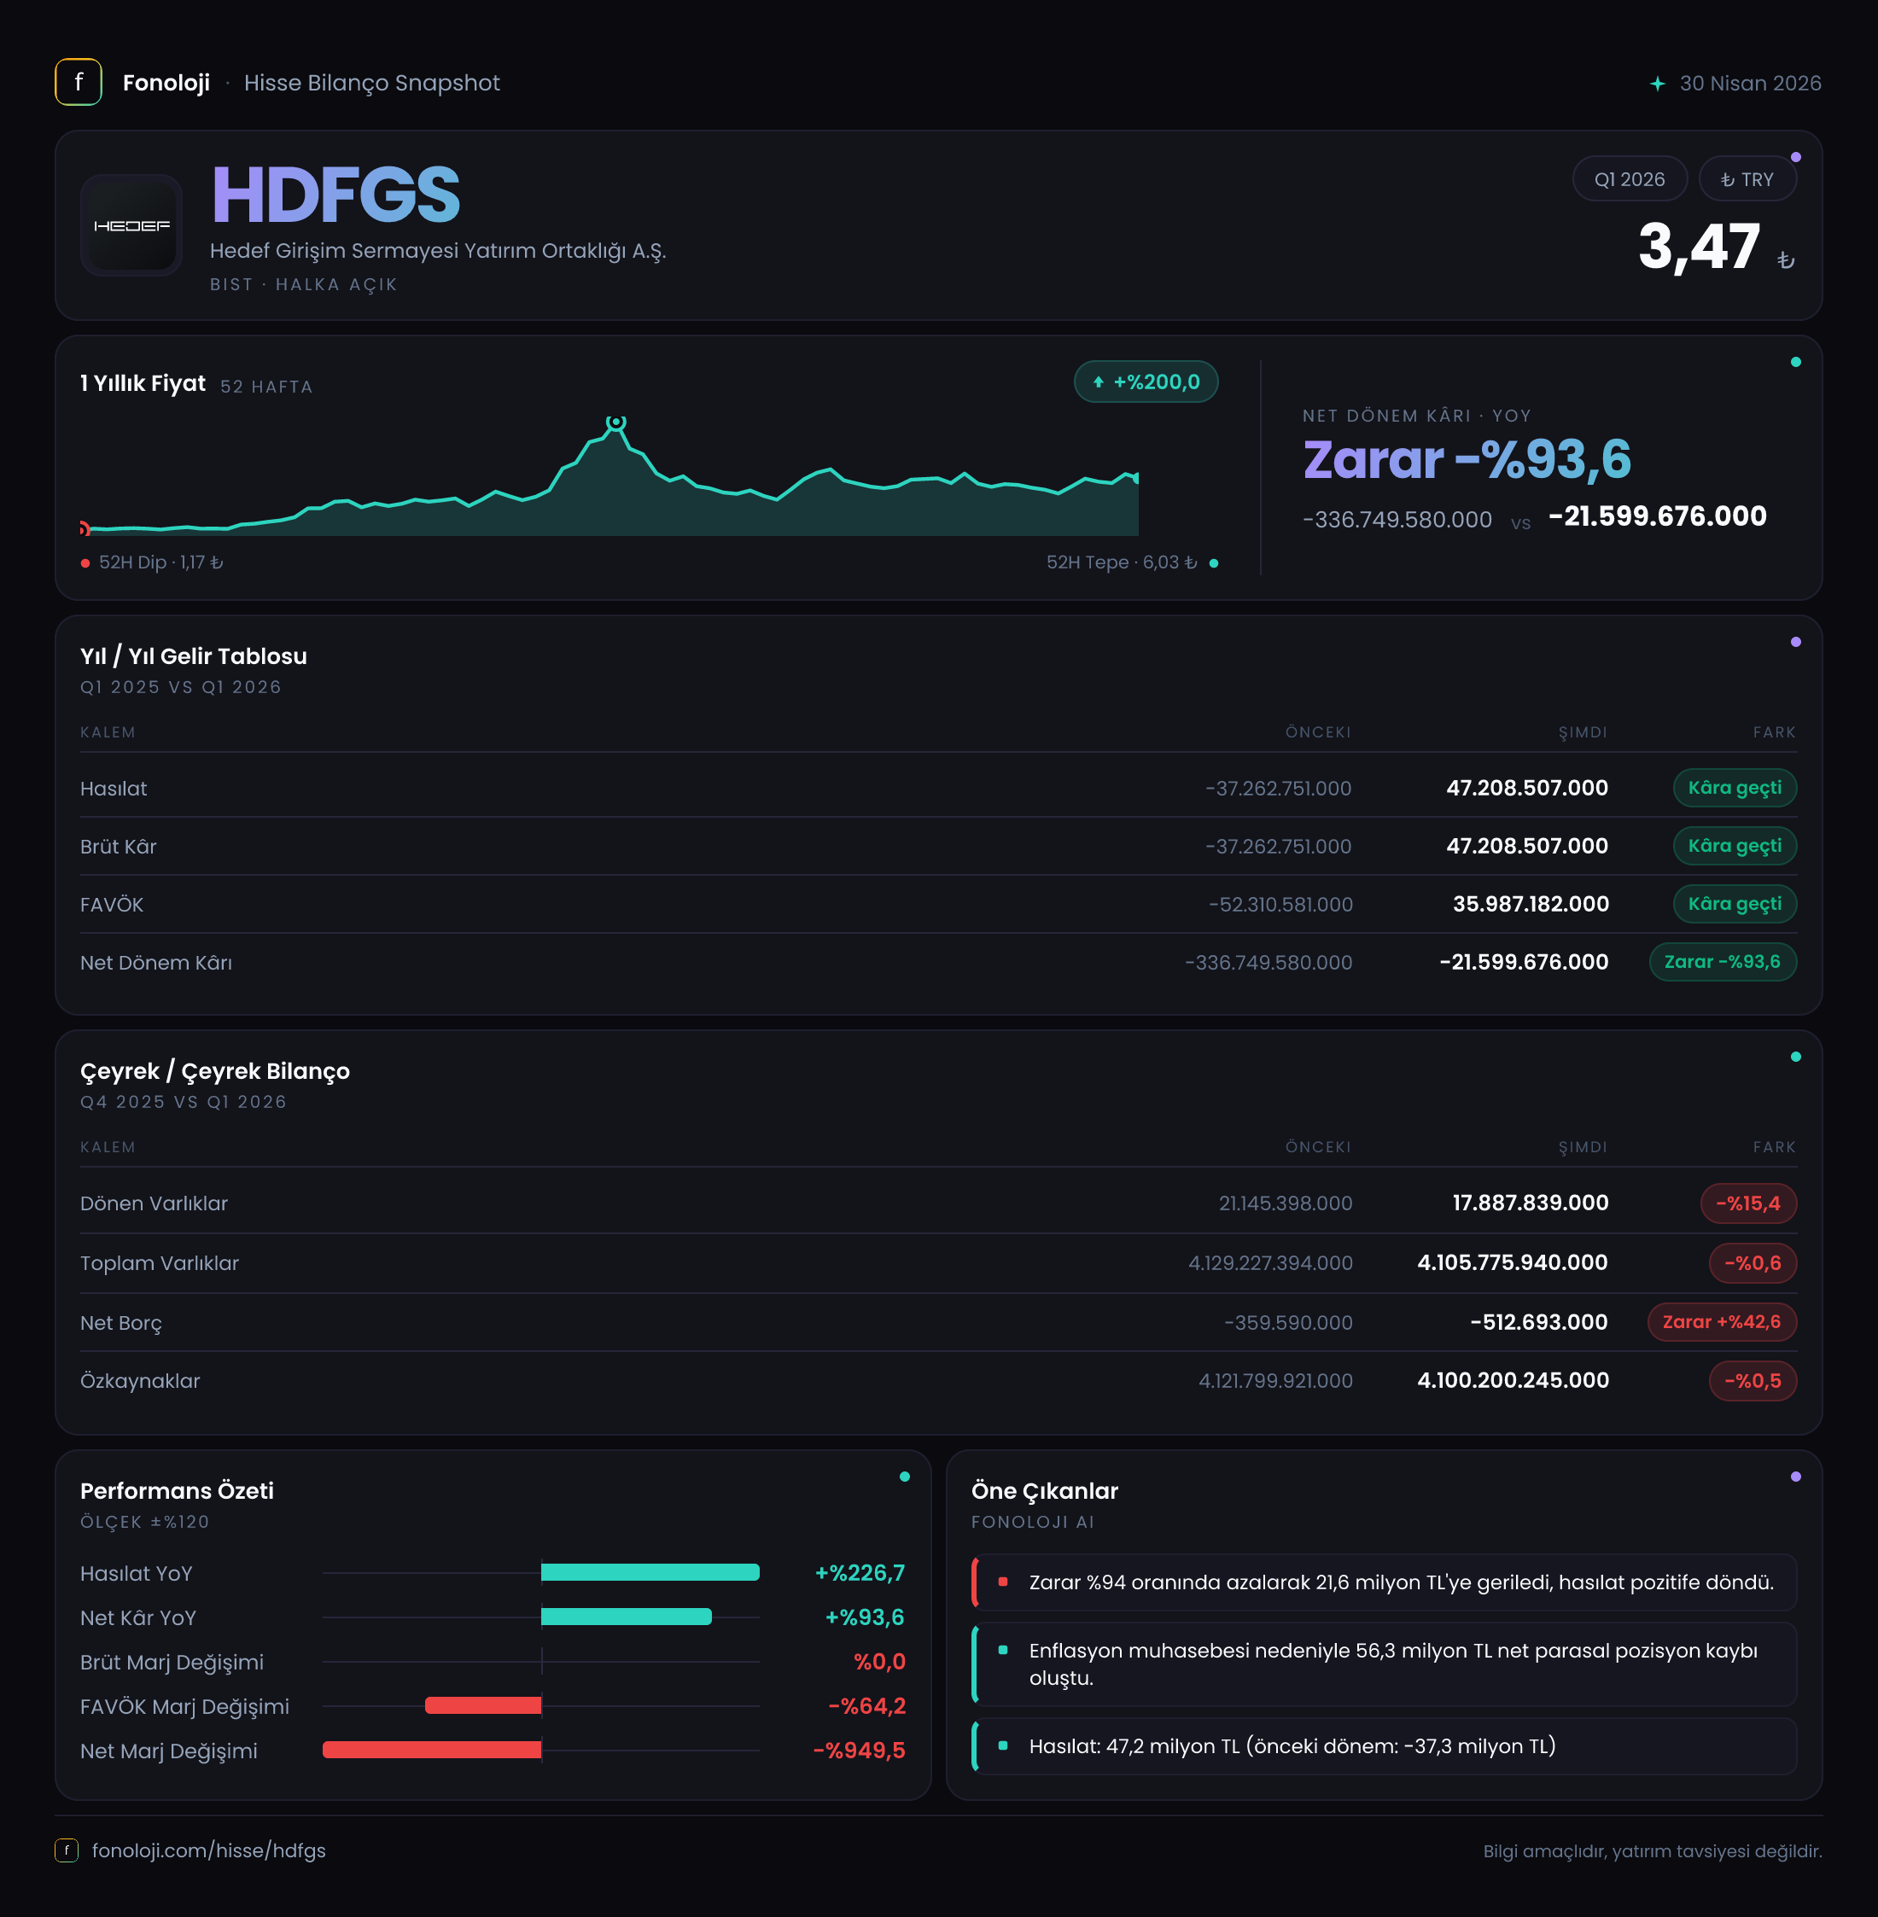Click the -%0,6 badge for Toplam Varlıklar
This screenshot has width=1878, height=1917.
click(x=1753, y=1263)
